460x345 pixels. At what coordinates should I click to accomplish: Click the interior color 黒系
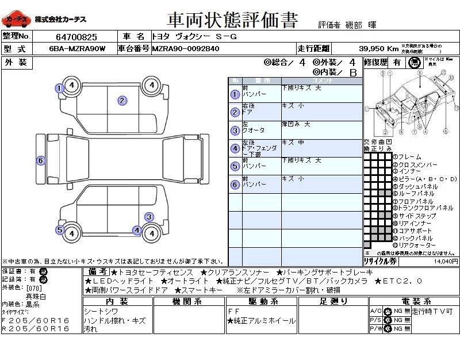tap(33, 305)
